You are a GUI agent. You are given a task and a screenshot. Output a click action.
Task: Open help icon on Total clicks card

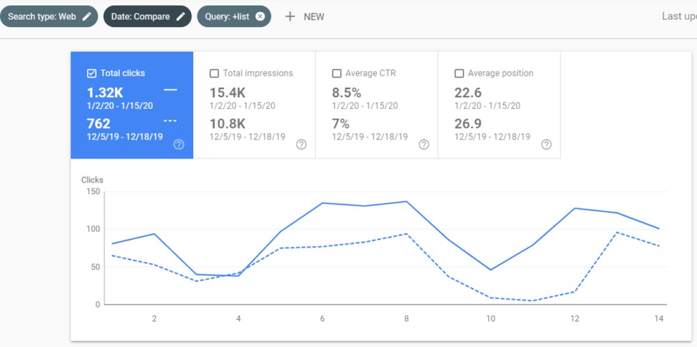click(178, 144)
